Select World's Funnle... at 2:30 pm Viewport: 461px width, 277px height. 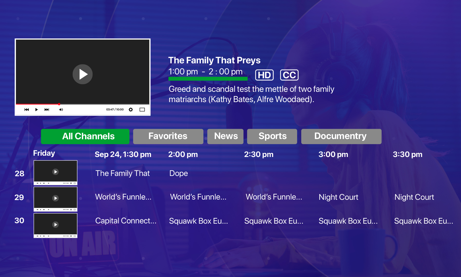pos(274,197)
